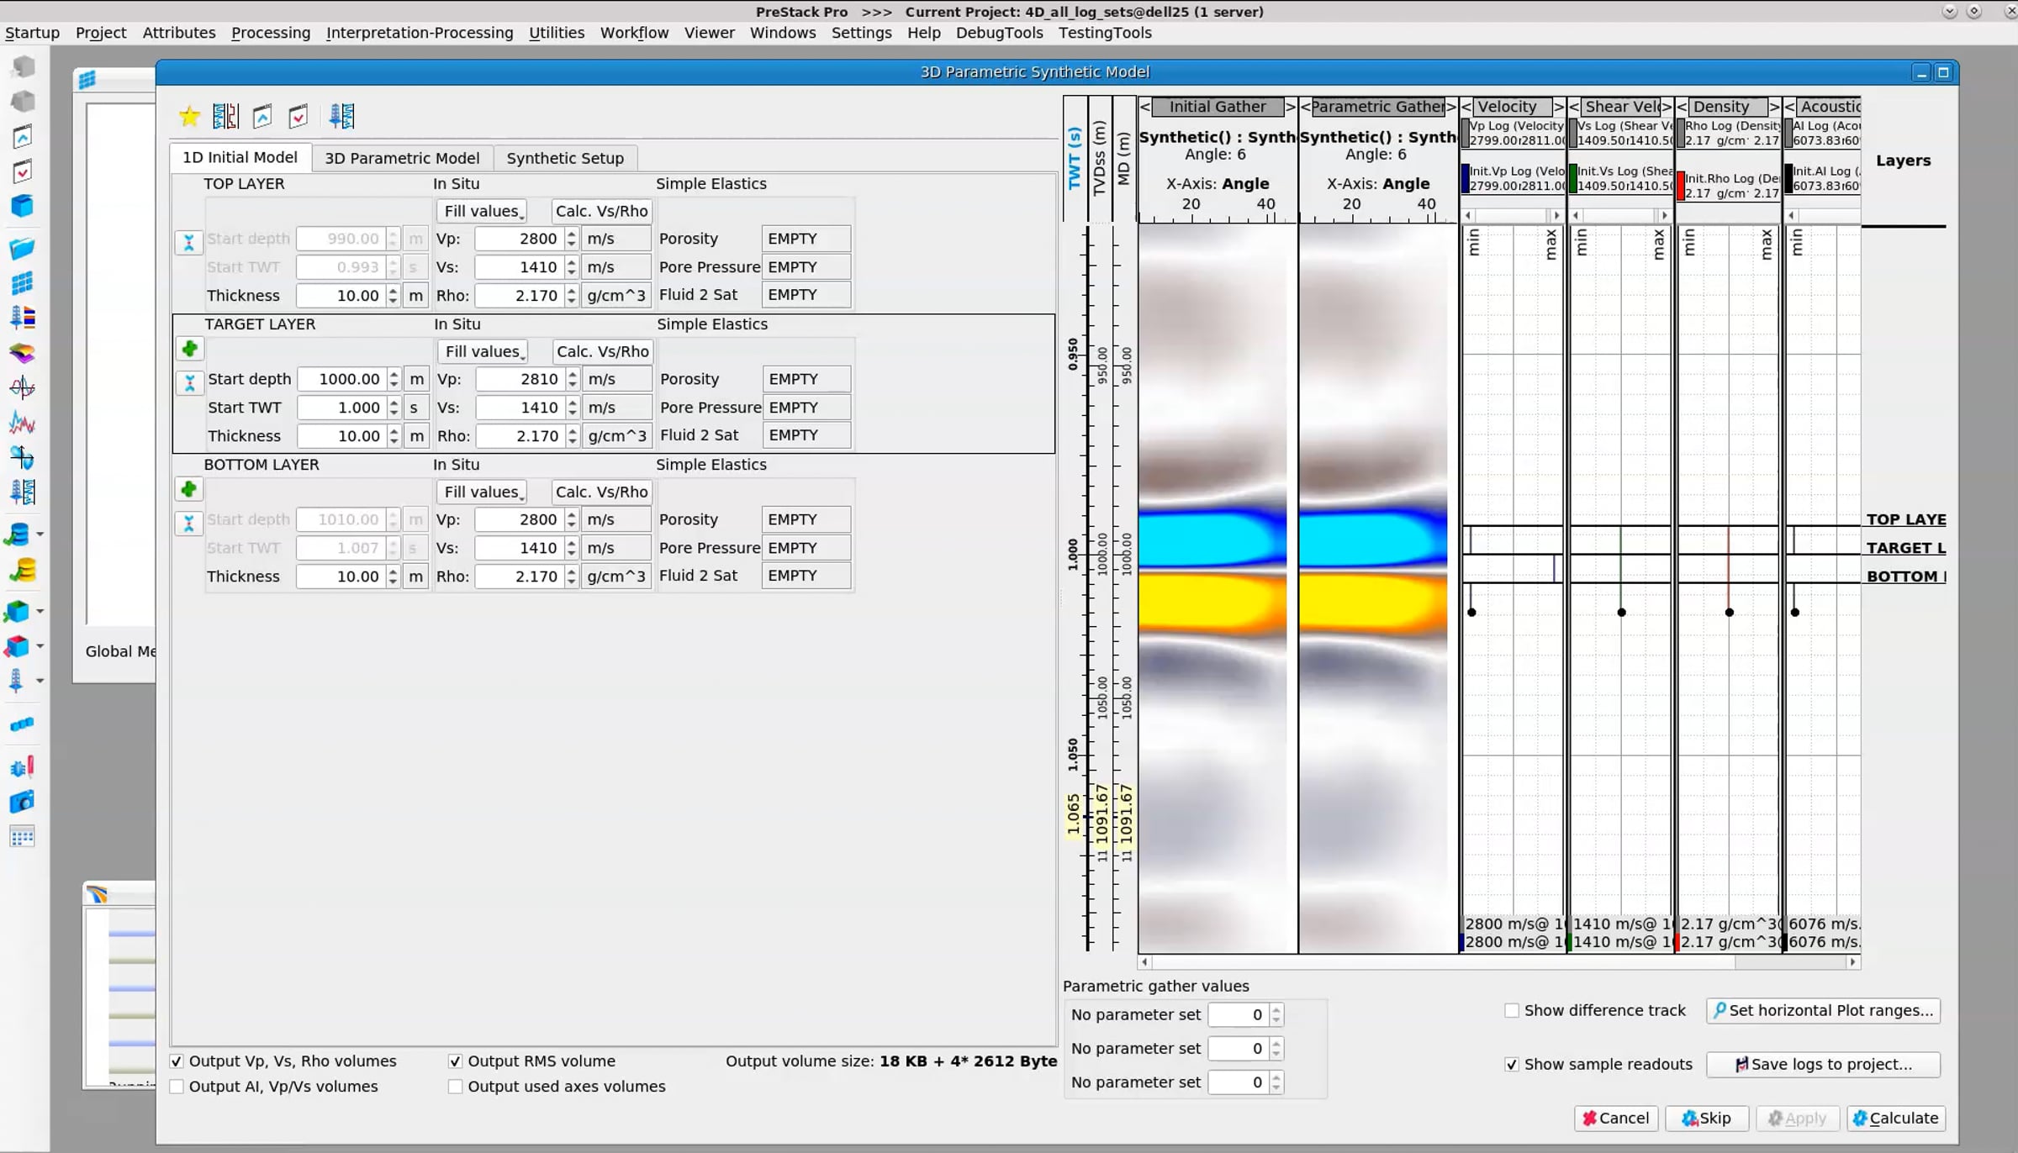Expand derrick sidebar icon dropdown arrow
The height and width of the screenshot is (1153, 2018).
pyautogui.click(x=40, y=681)
